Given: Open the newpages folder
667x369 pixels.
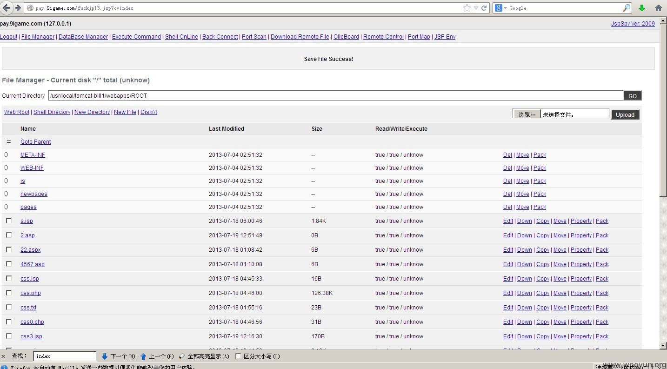Looking at the screenshot, I should 33,194.
